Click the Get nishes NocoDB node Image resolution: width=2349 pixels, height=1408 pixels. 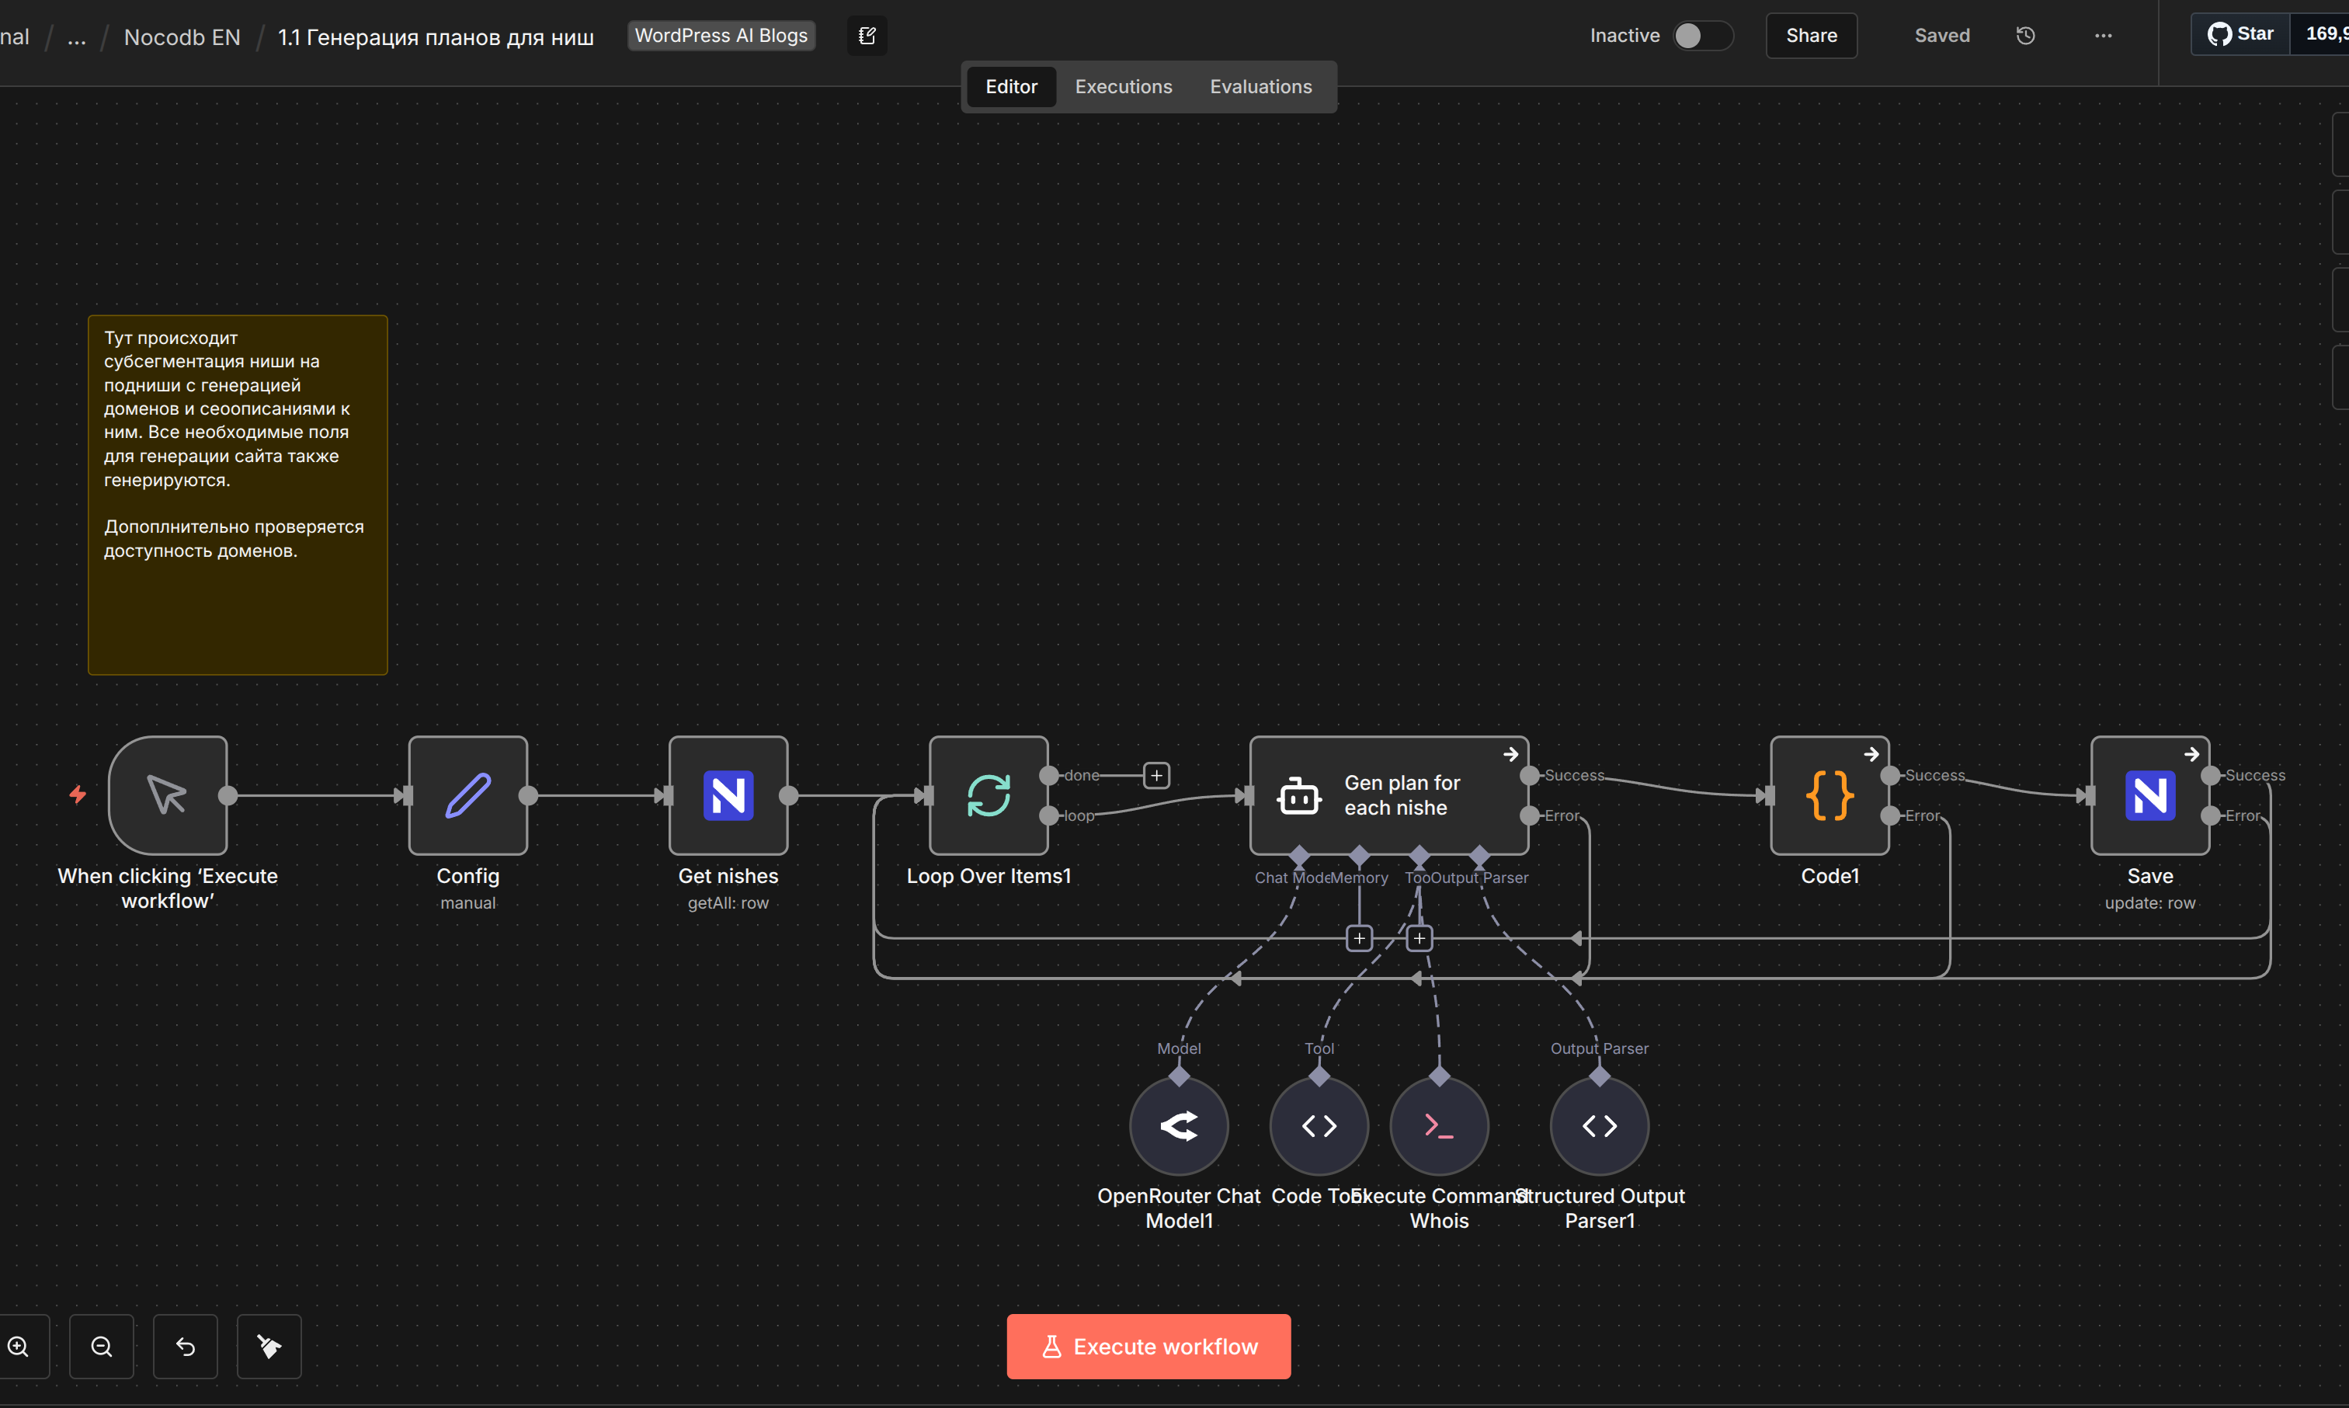click(x=728, y=795)
